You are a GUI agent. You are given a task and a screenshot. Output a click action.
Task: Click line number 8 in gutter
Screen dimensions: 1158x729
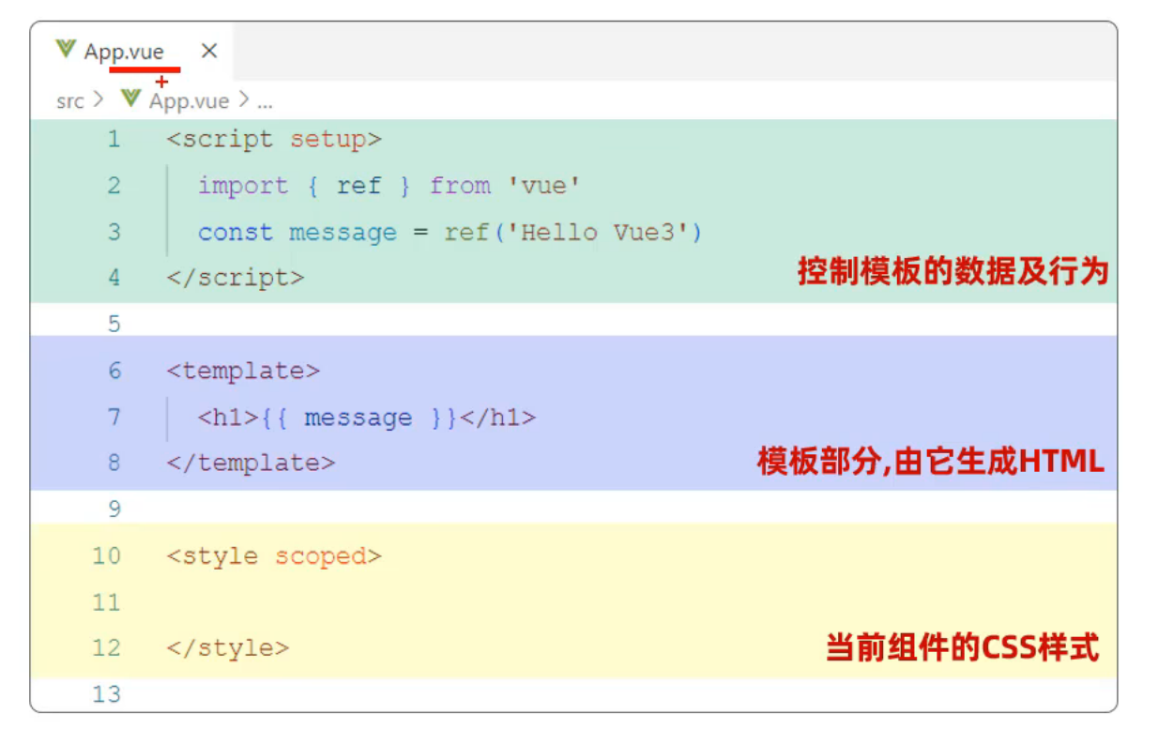click(114, 463)
